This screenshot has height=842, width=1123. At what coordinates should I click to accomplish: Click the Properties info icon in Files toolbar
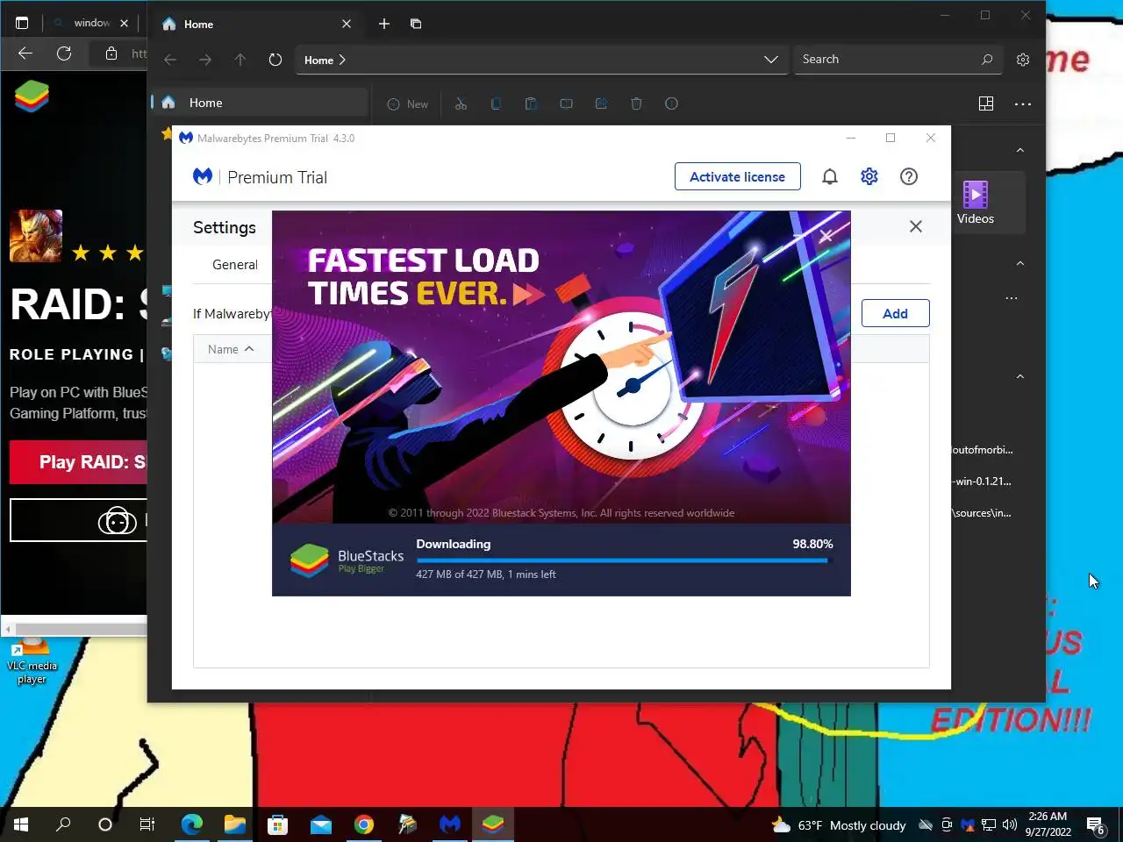click(671, 103)
